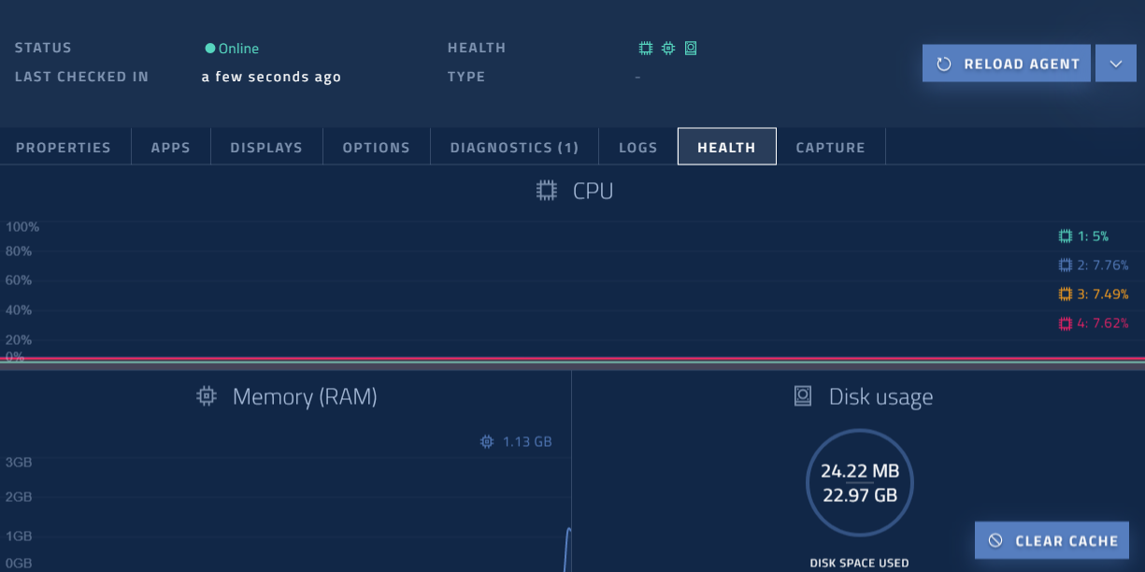Expand the Reload Agent dropdown arrow
The height and width of the screenshot is (572, 1145).
pos(1116,64)
